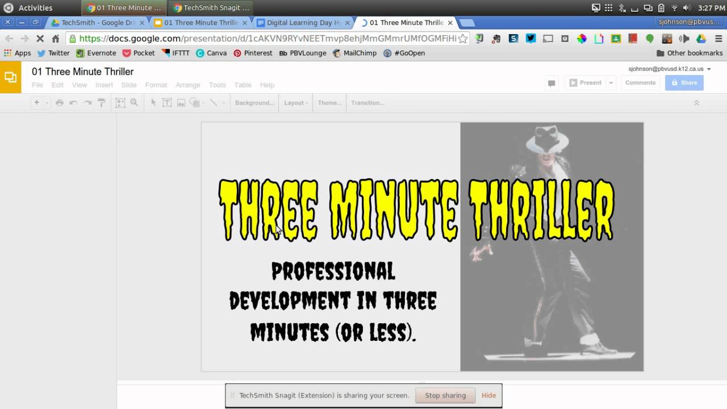The image size is (727, 409).
Task: Open the line type dropdown arrow
Action: [x=224, y=103]
